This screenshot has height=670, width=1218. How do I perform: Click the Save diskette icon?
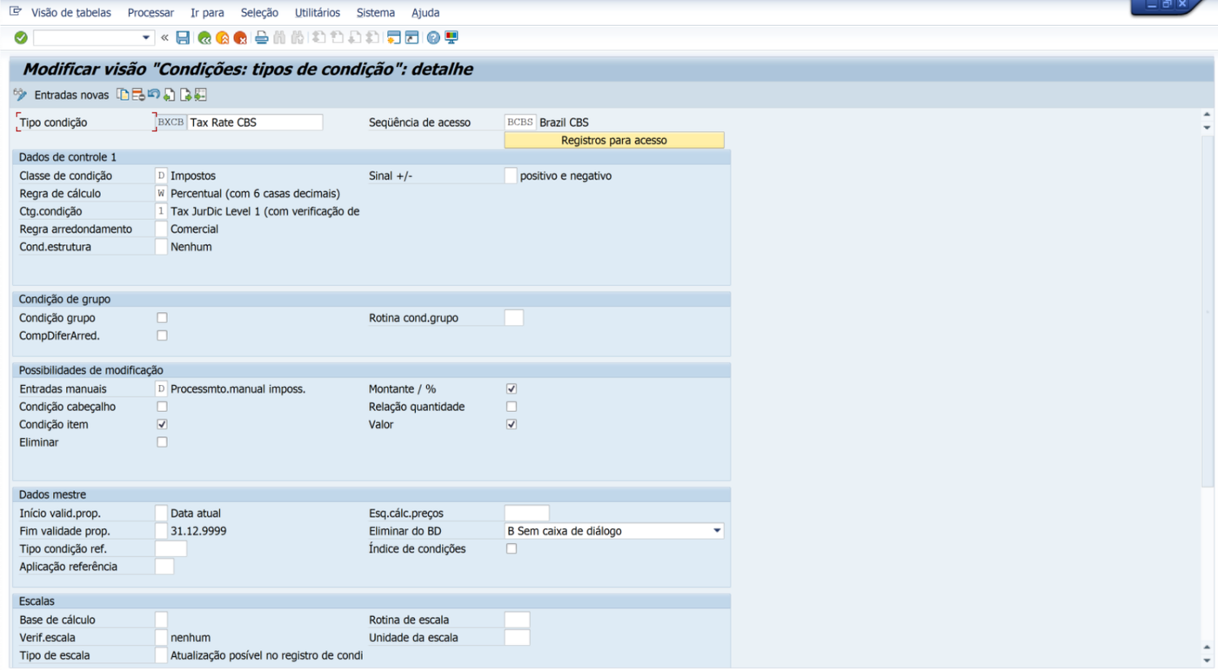coord(183,38)
